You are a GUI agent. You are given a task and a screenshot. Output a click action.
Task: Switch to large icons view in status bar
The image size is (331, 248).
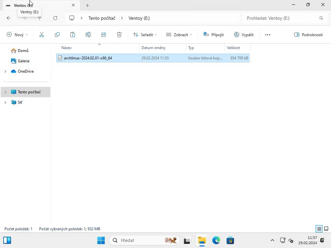click(x=326, y=229)
